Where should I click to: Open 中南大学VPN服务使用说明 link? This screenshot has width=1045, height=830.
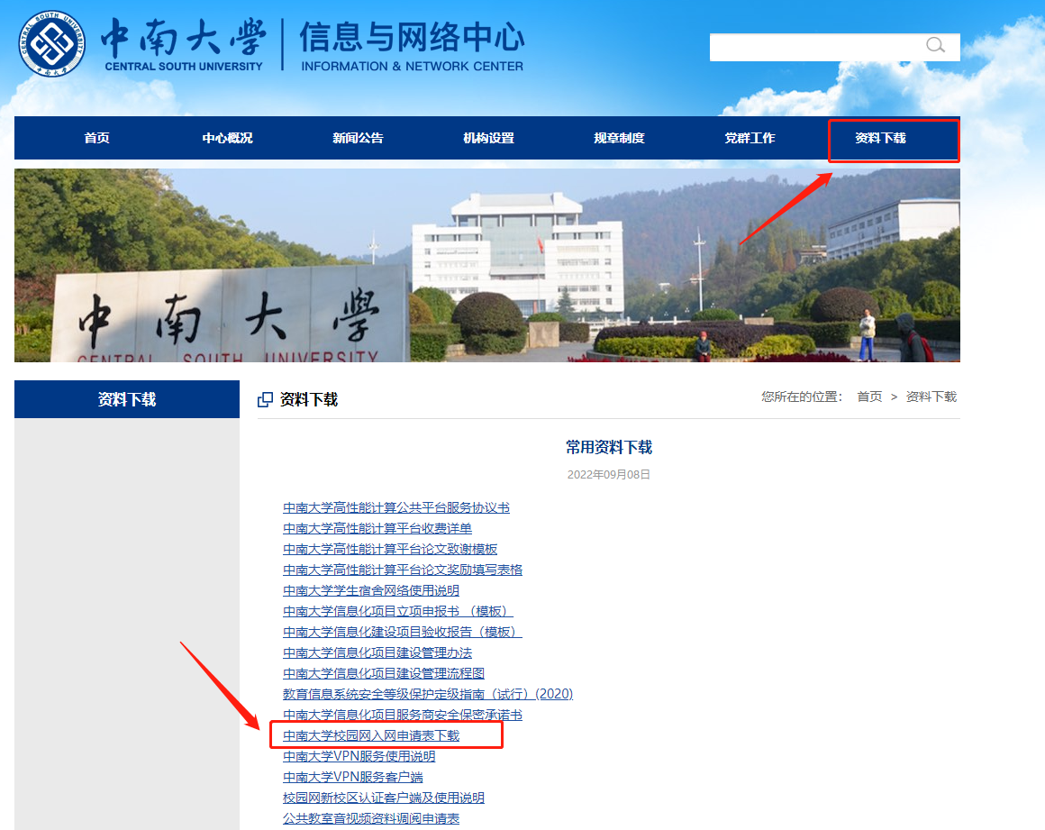pos(359,756)
